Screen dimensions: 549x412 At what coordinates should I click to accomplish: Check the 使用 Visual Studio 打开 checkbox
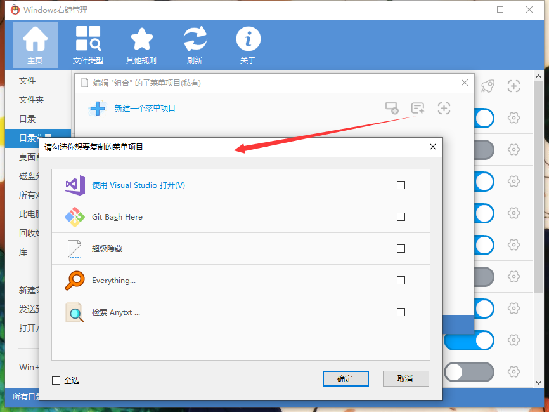(401, 185)
